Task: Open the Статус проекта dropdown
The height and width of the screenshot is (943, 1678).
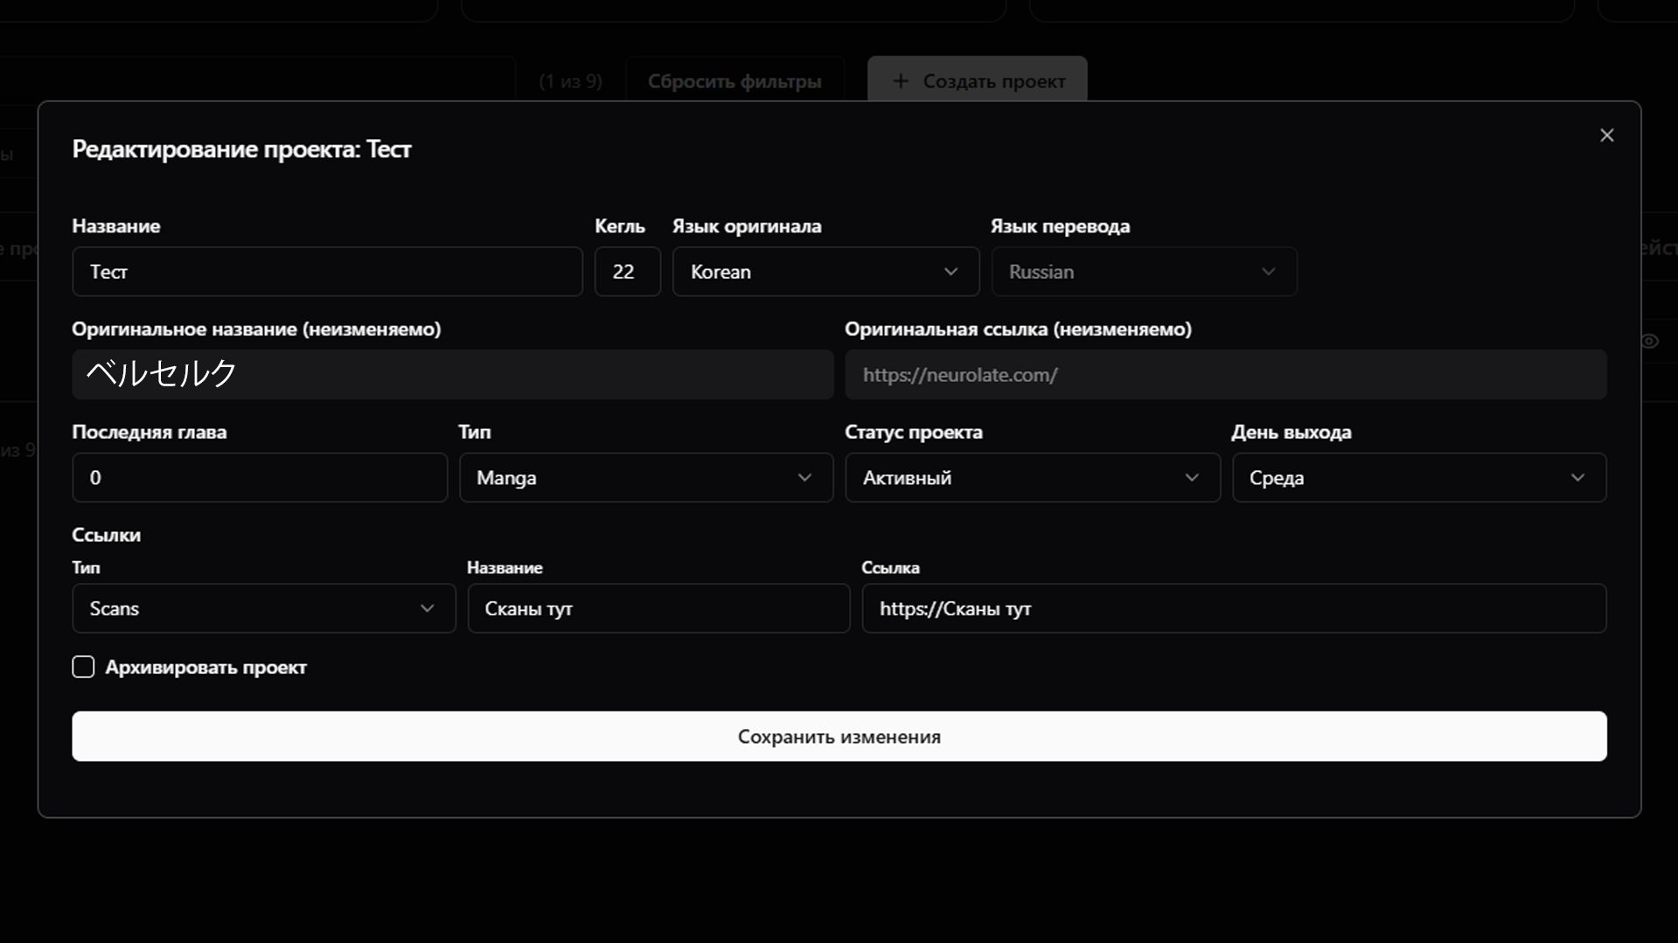Action: pos(1032,478)
